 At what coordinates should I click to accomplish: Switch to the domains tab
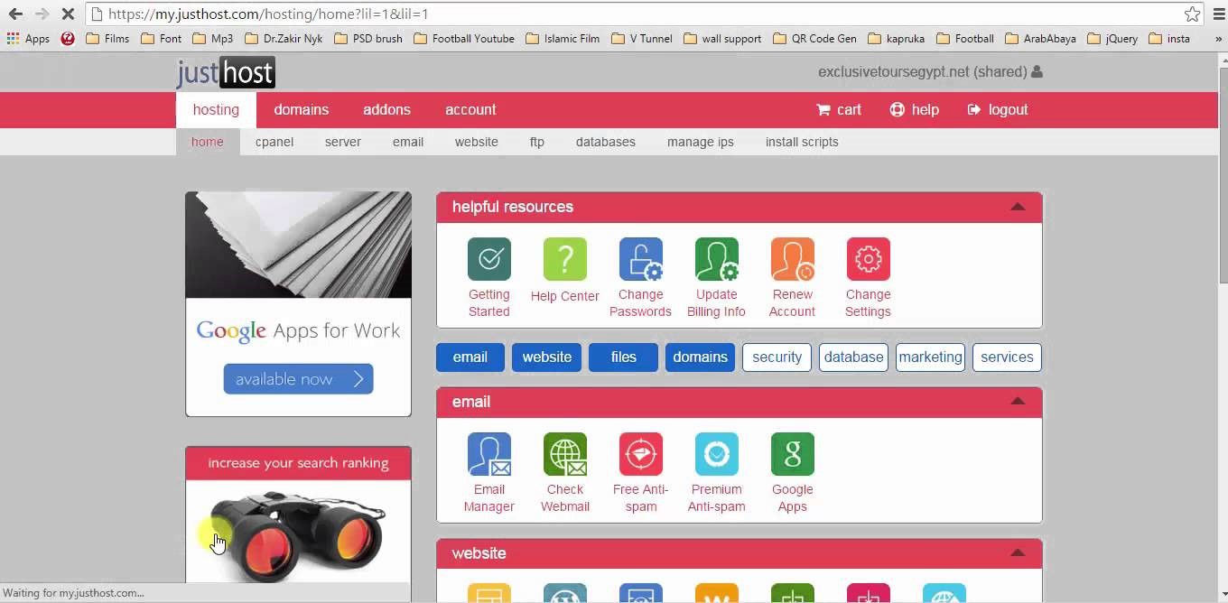[302, 110]
